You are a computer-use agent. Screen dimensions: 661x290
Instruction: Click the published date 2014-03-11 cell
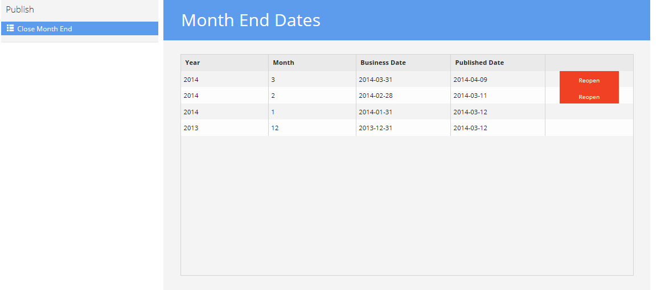tap(498, 96)
